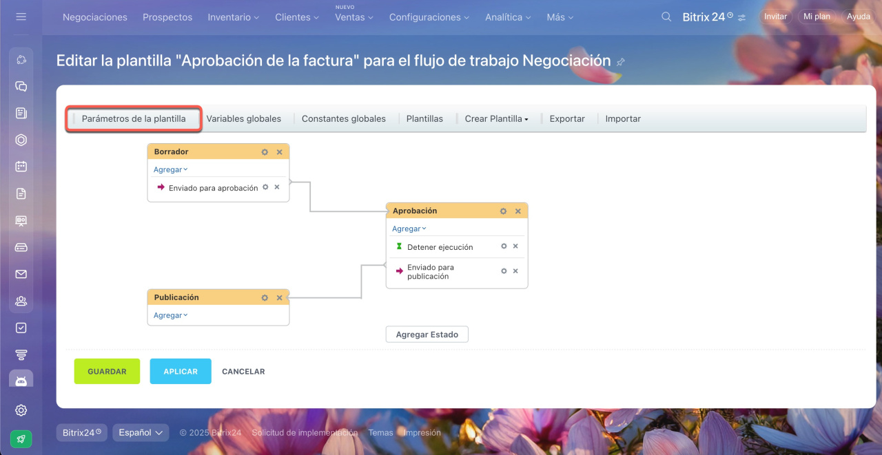Open the Clientes menu dropdown
The image size is (882, 455).
[x=297, y=17]
